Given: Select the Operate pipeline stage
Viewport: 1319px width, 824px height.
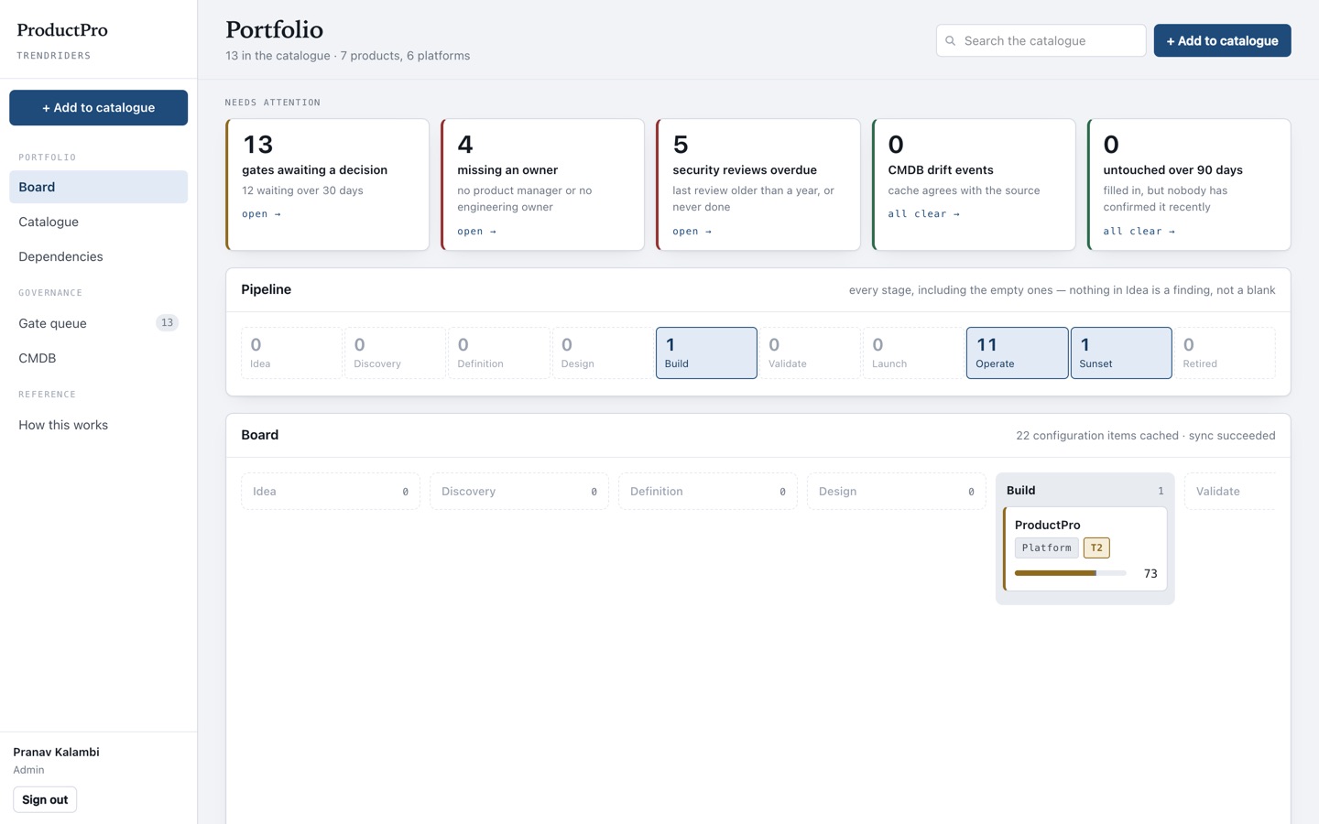Looking at the screenshot, I should coord(1017,352).
